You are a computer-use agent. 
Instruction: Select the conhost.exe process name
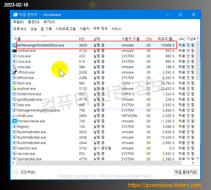click(27, 51)
